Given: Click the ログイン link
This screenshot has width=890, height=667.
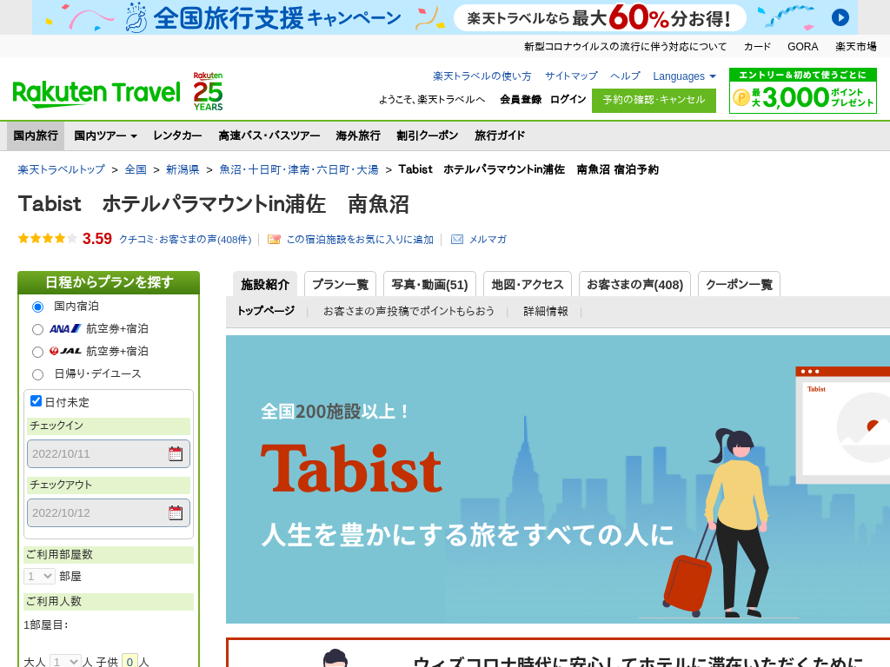Looking at the screenshot, I should tap(568, 99).
